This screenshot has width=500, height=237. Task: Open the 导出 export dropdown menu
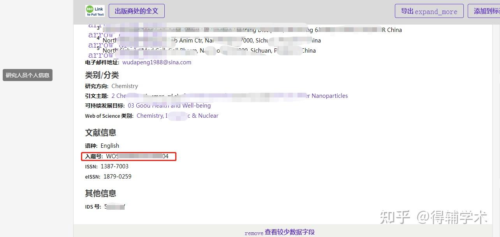point(428,11)
